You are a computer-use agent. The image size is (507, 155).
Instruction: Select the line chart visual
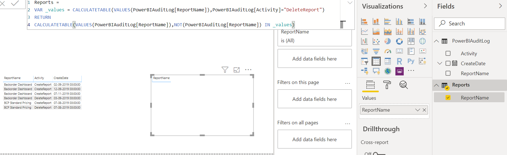(364, 31)
